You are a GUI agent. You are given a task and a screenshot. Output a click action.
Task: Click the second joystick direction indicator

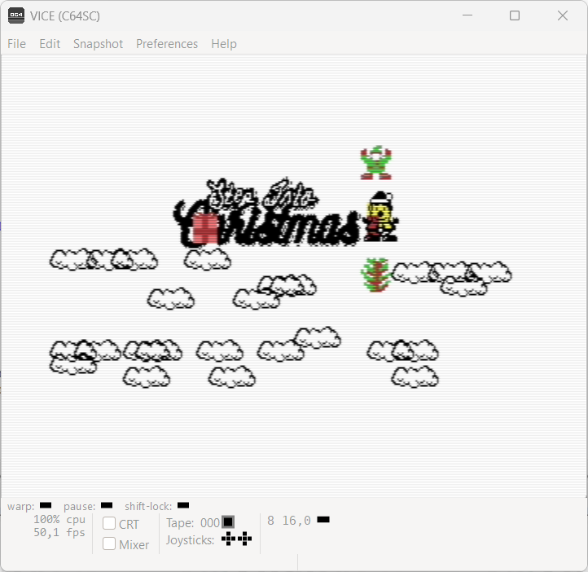(x=244, y=539)
